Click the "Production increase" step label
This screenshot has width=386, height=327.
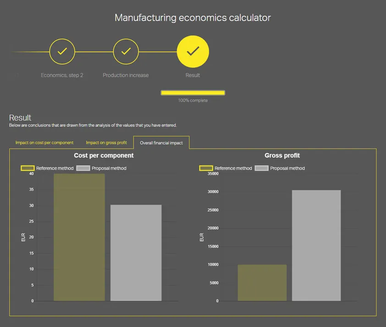tap(126, 75)
